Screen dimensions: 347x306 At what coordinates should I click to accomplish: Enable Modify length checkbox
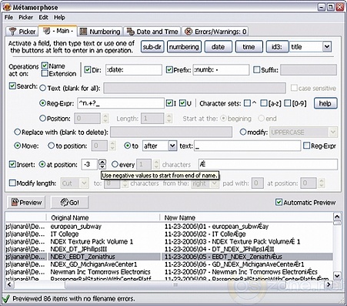[12, 183]
